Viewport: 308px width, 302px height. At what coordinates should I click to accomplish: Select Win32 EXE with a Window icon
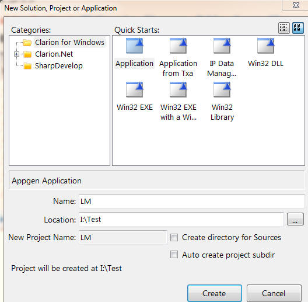point(178,90)
